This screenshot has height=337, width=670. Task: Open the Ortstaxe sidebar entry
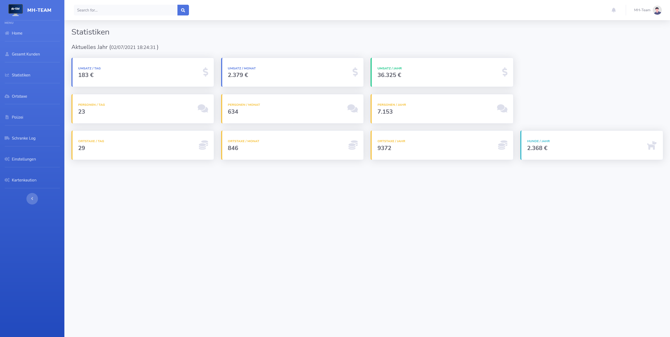[x=19, y=96]
